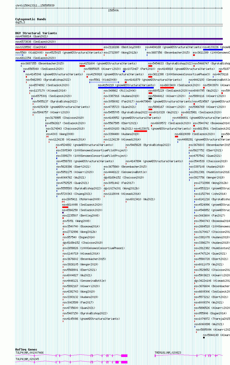Click nsv5561 (Kidd2008) label
The image size is (230, 365).
103,80
